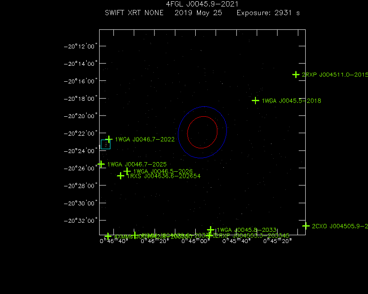The image size is (368, 294).
Task: Click the green cross marker for 2RXP J004511.0-2015
Action: pos(296,75)
